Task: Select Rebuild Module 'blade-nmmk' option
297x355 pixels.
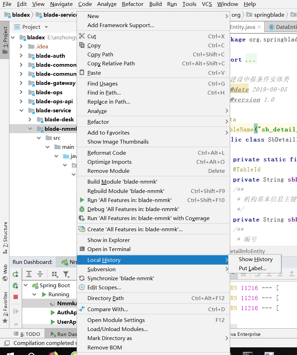Action: [x=126, y=191]
